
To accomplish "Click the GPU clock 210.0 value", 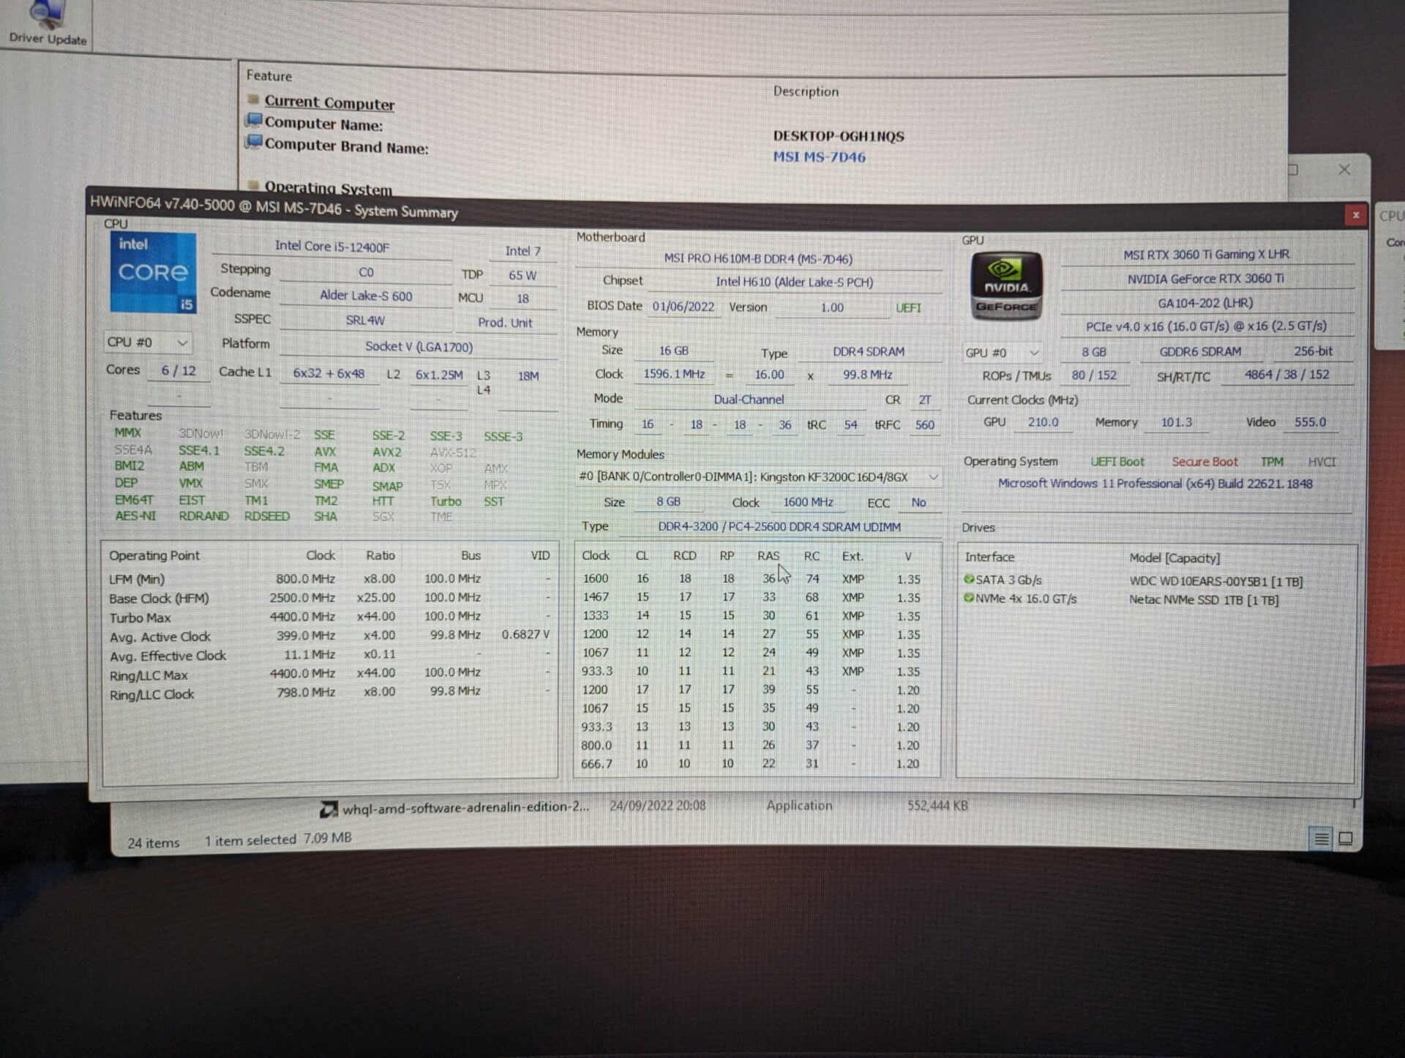I will (x=1043, y=422).
